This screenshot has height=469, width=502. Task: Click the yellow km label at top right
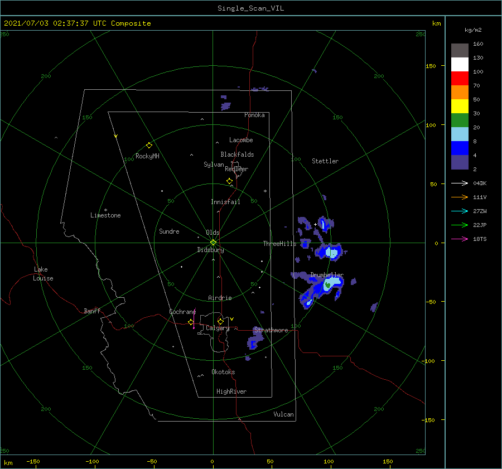tap(436, 23)
